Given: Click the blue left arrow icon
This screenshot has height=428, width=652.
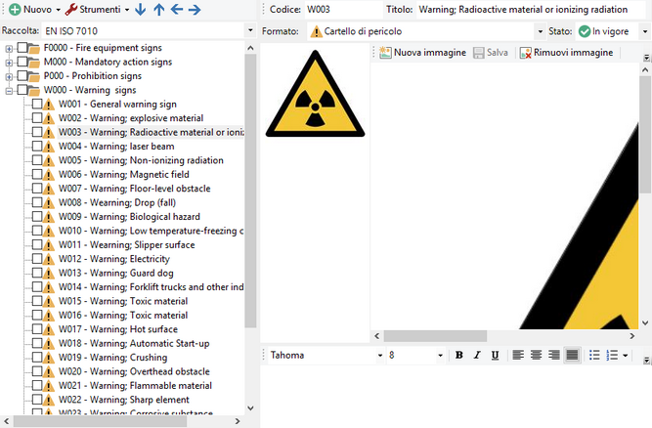Looking at the screenshot, I should tap(176, 10).
